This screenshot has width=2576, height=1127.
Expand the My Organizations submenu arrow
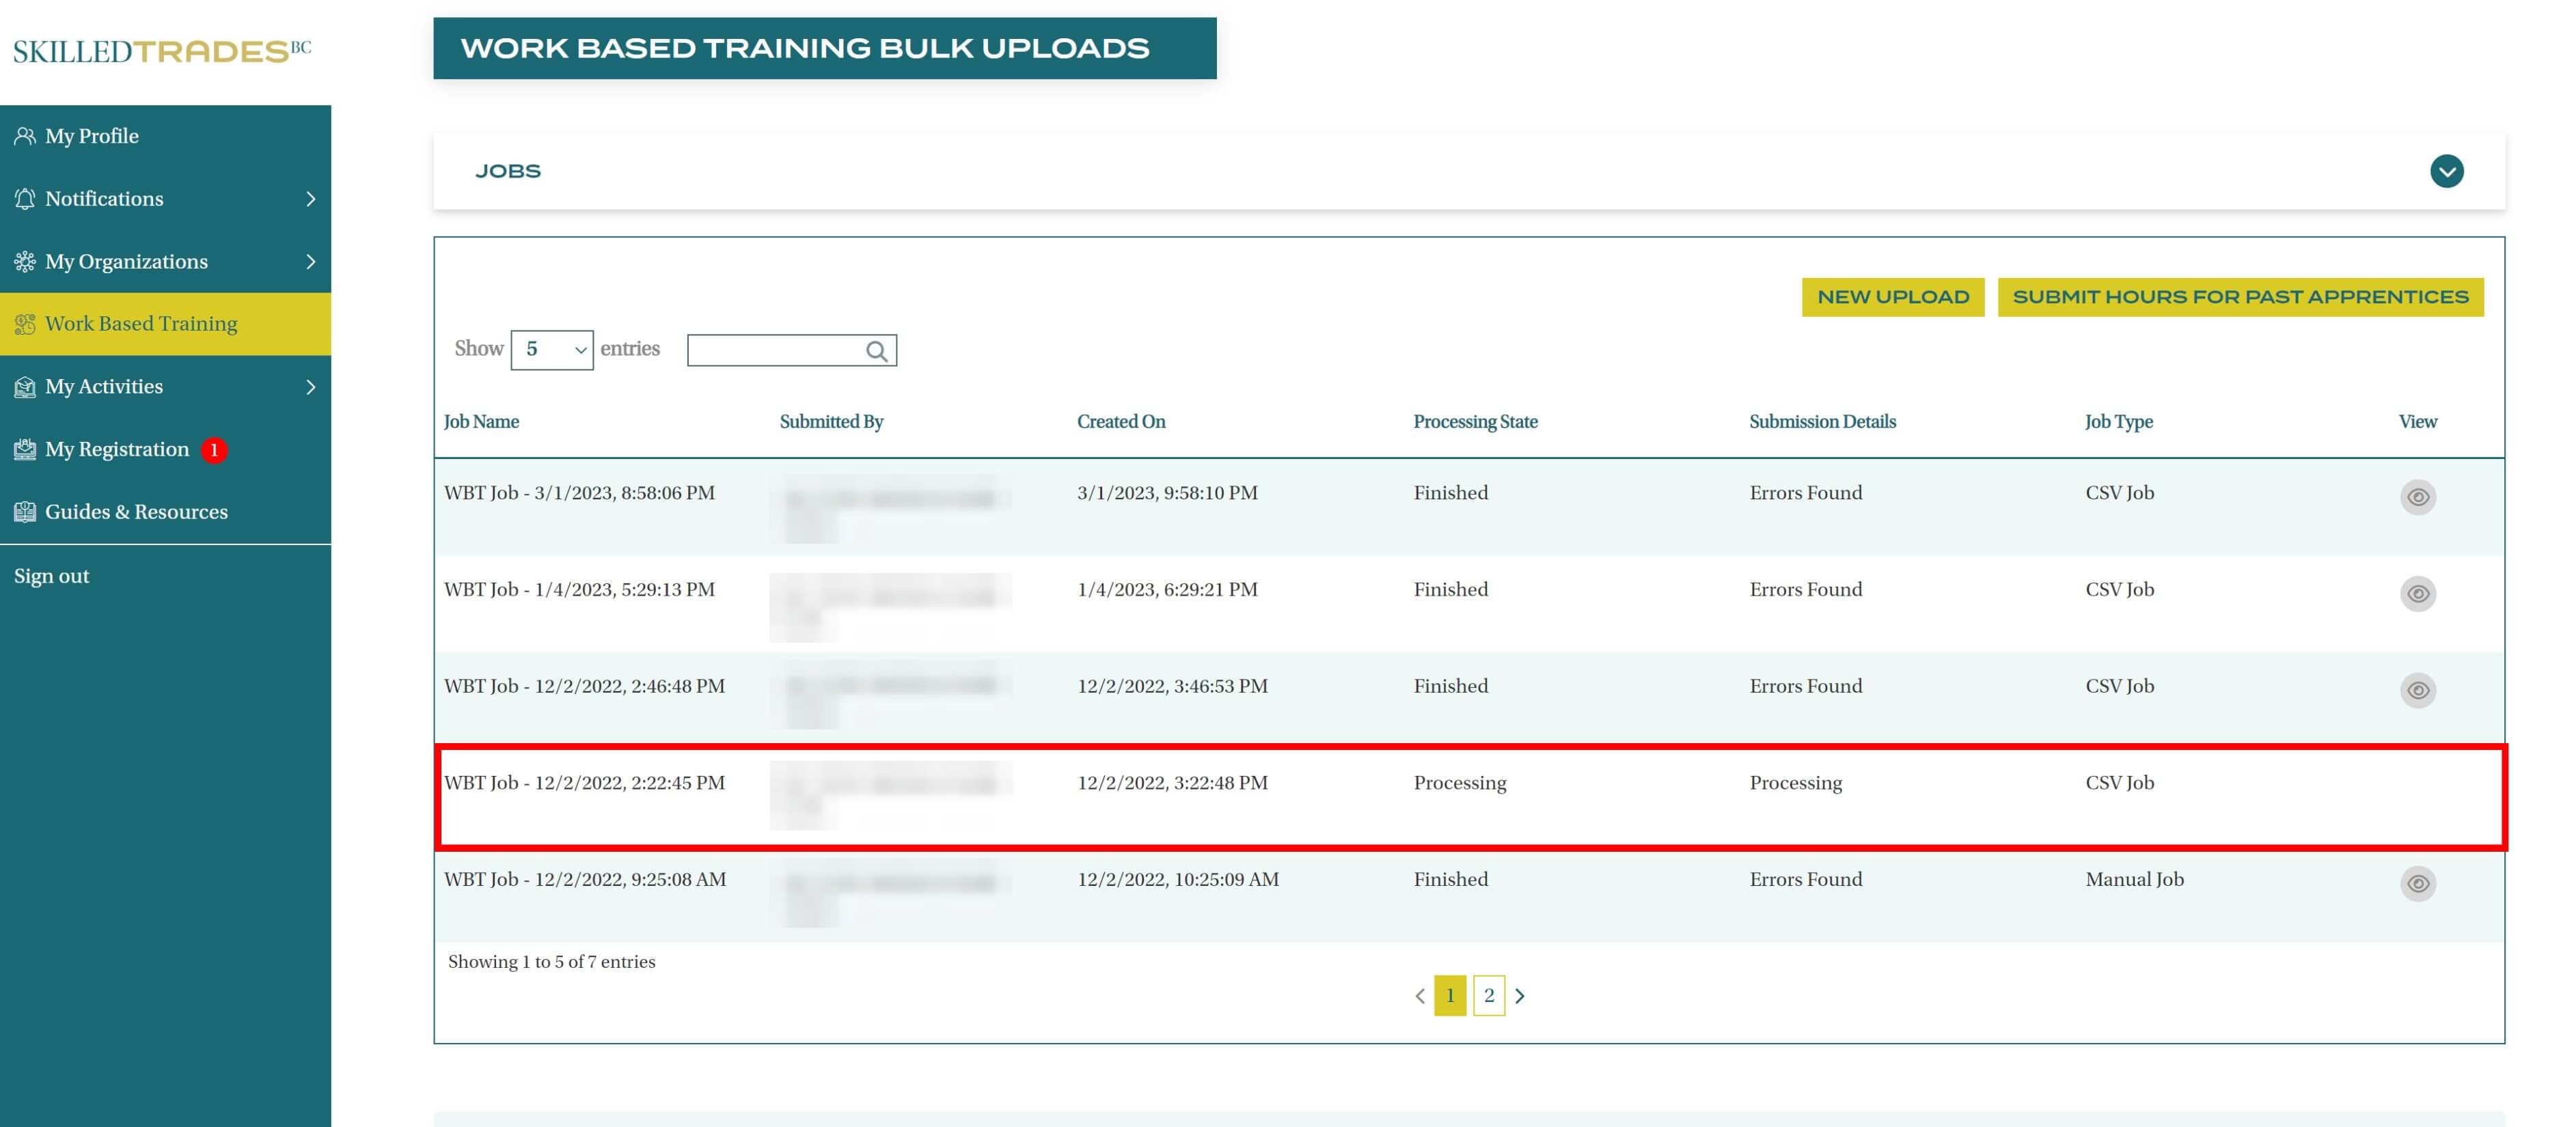click(311, 262)
